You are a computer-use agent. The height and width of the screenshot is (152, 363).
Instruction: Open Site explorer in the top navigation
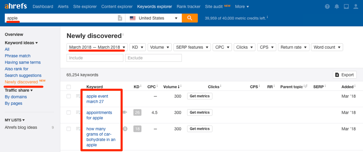pos(85,6)
